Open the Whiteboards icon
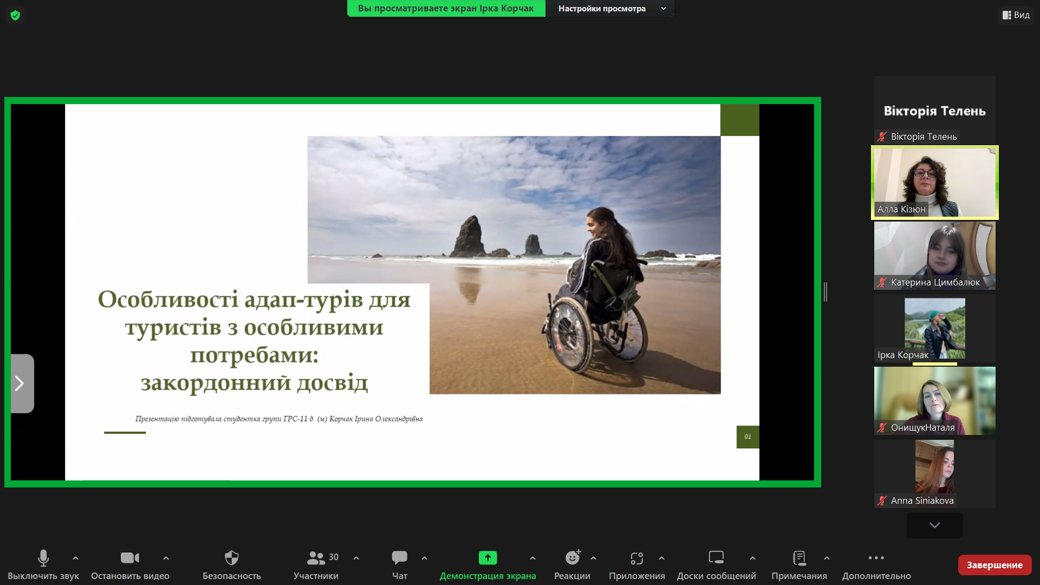 pos(716,557)
